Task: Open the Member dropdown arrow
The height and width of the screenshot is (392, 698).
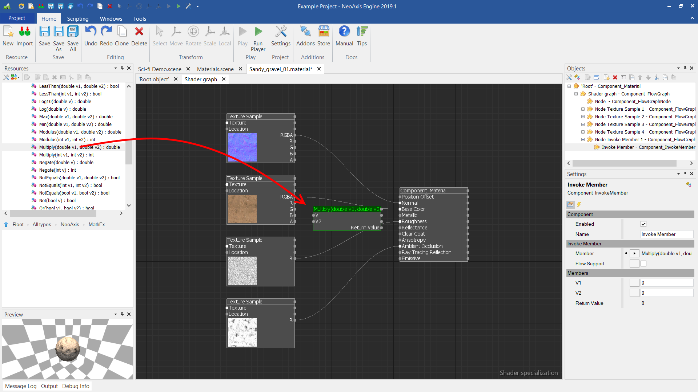Action: [x=634, y=253]
